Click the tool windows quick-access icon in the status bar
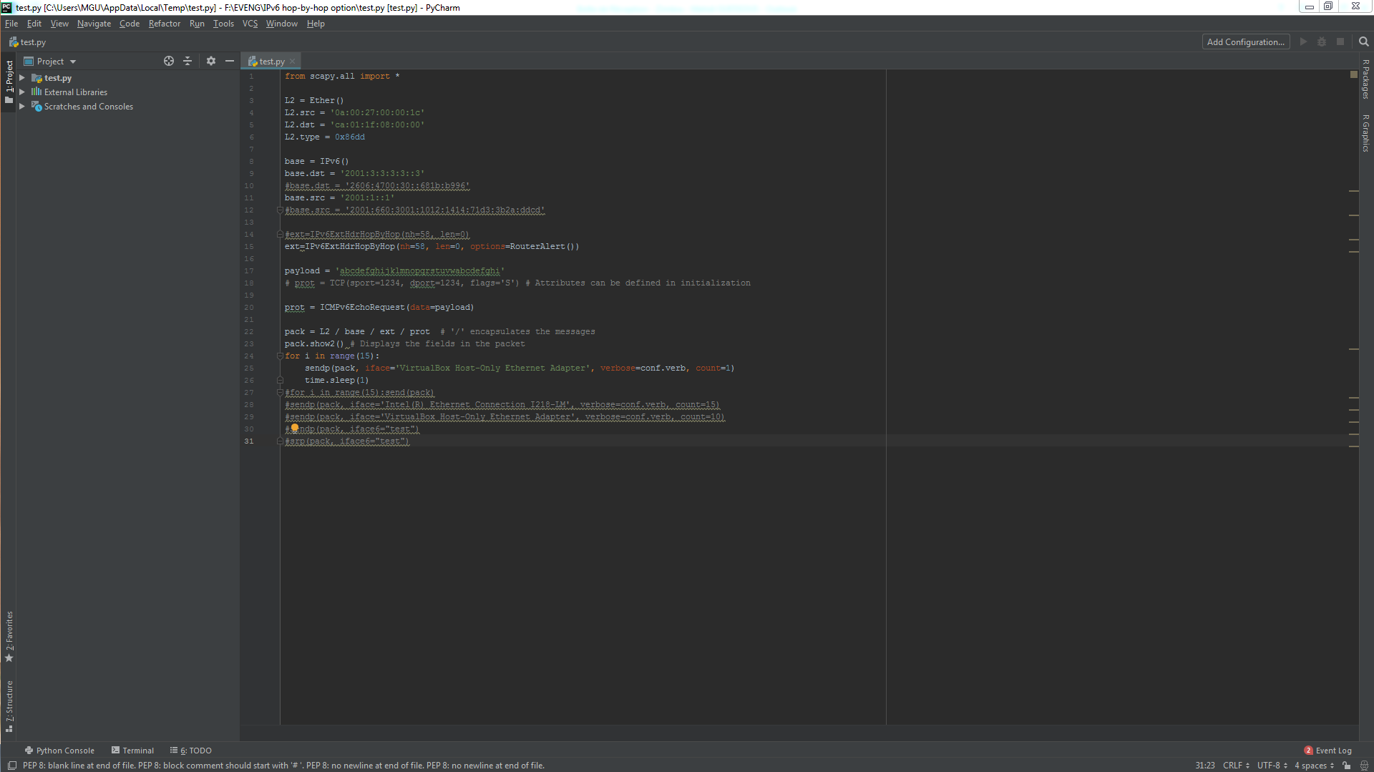 [12, 766]
